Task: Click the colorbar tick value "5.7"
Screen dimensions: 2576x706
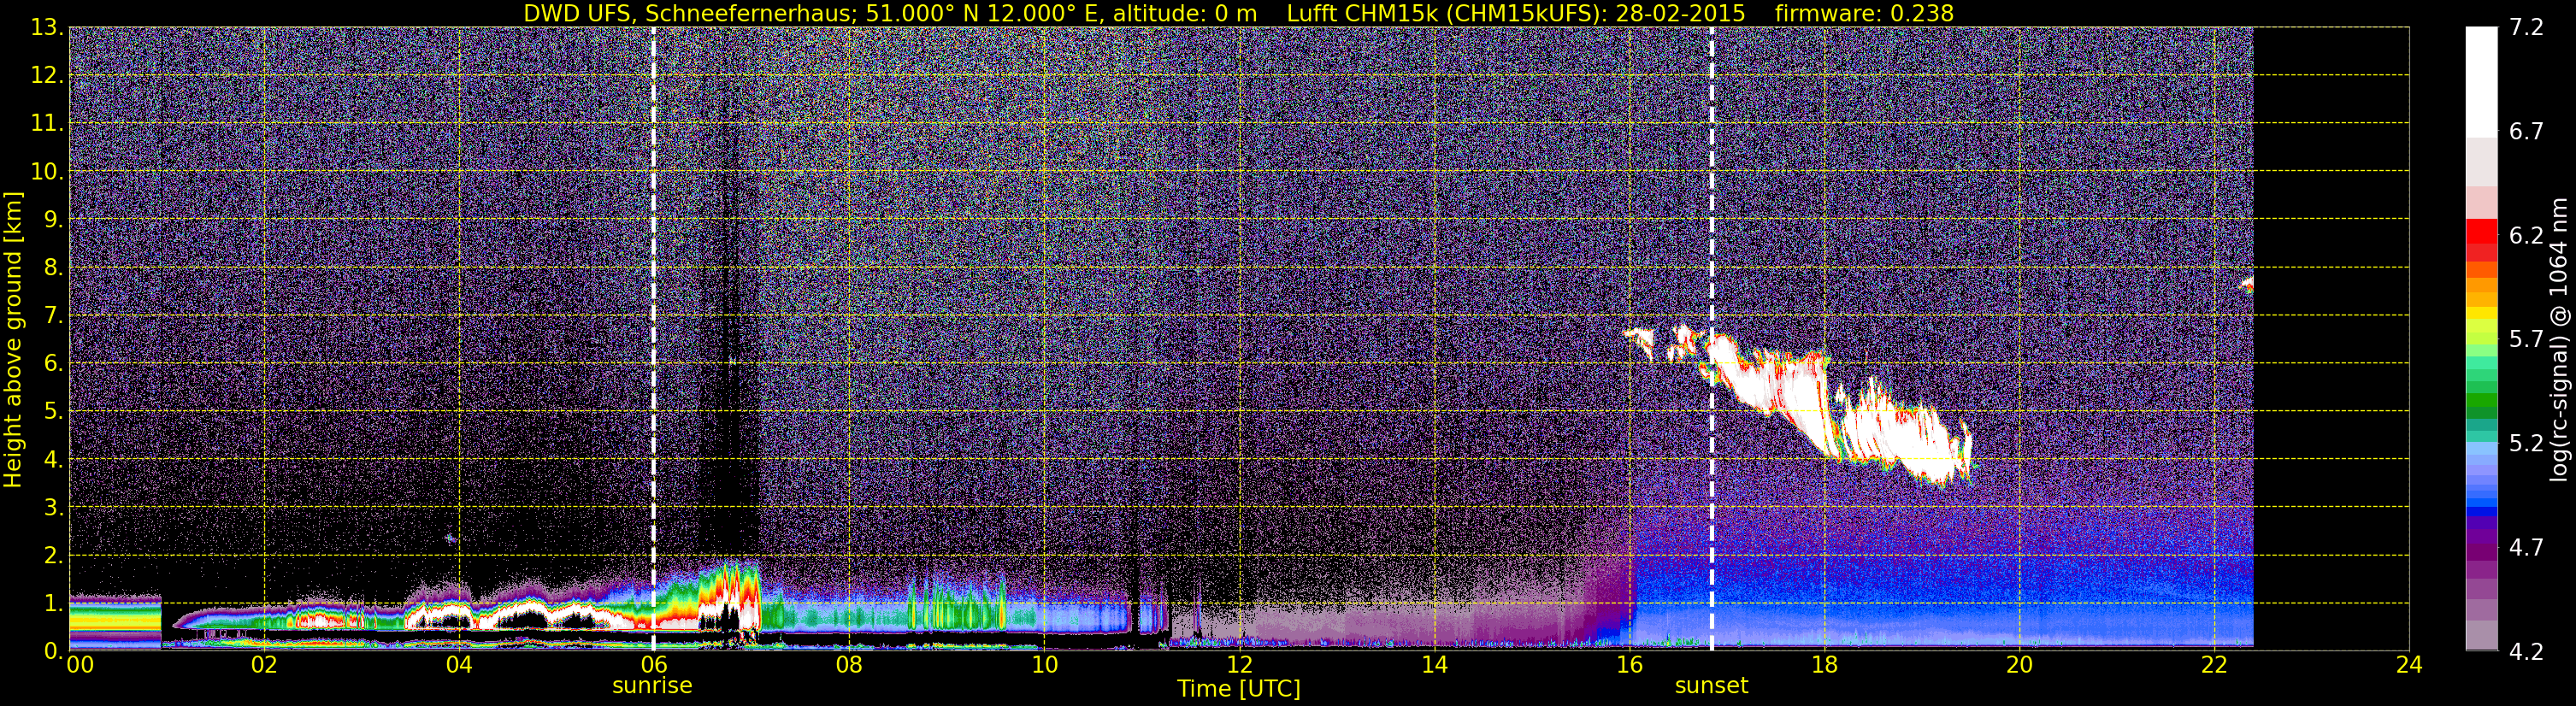Action: click(2526, 339)
